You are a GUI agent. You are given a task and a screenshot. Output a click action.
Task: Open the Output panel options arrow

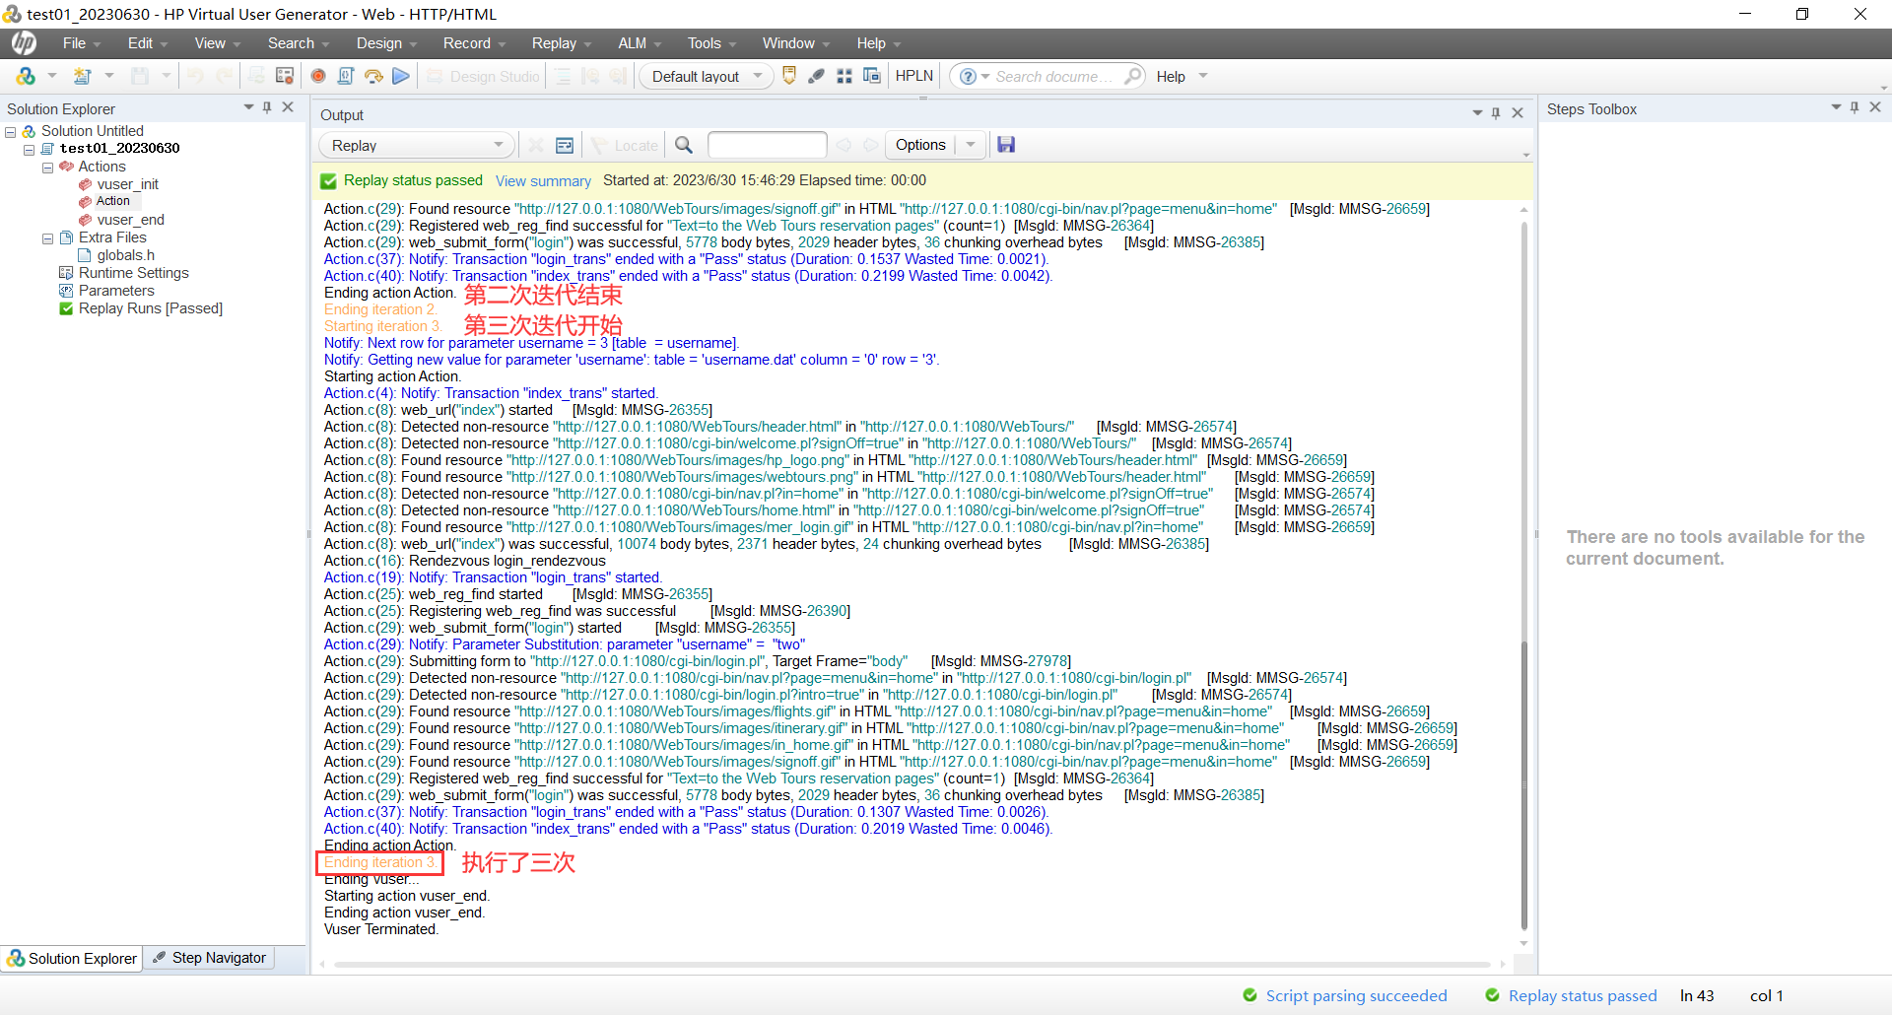point(1477,113)
